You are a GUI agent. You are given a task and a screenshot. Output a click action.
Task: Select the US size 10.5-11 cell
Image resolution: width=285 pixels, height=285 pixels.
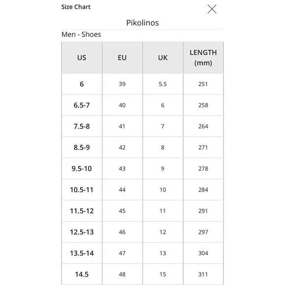[x=82, y=190]
